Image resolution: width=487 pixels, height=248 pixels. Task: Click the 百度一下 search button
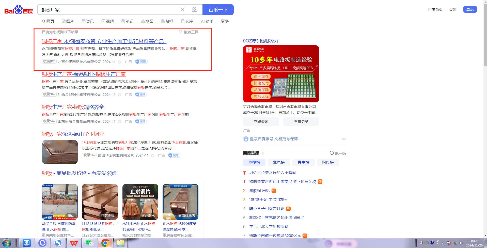coord(218,10)
